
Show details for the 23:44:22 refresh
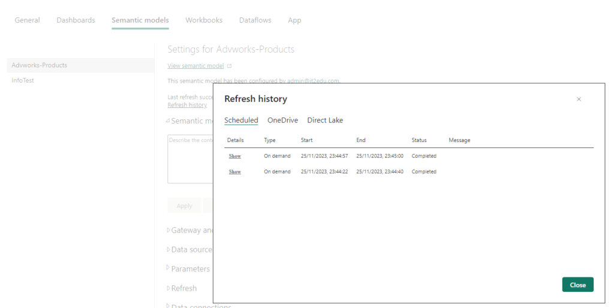tap(234, 171)
